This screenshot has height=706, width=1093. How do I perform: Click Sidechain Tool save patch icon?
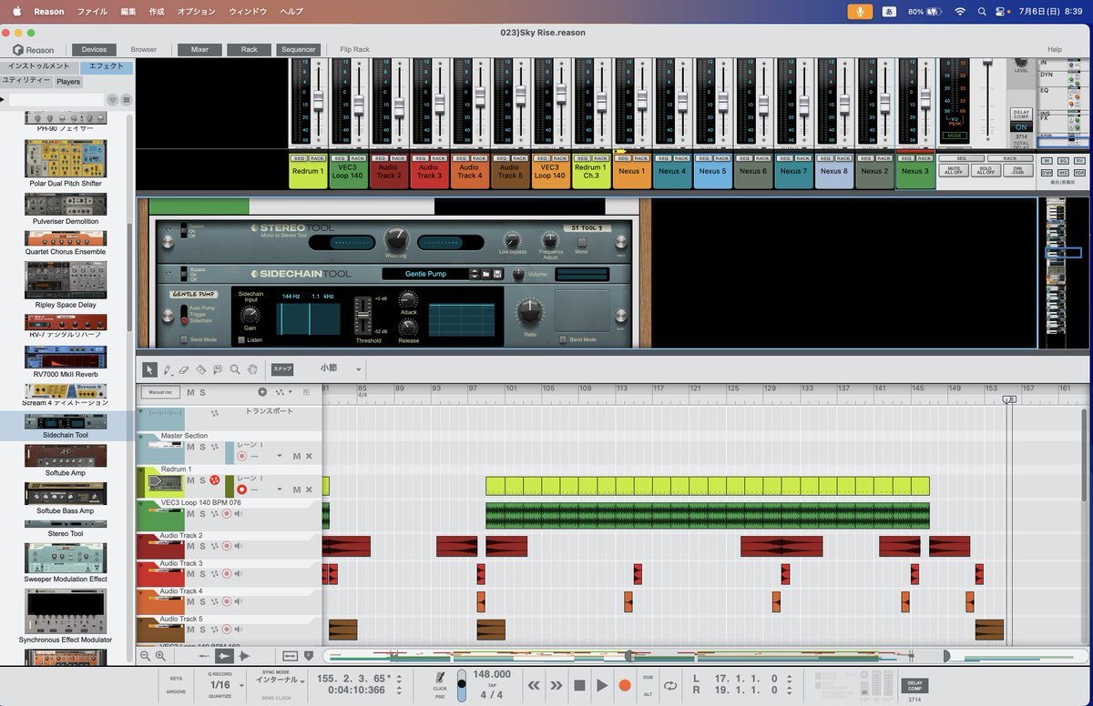497,273
